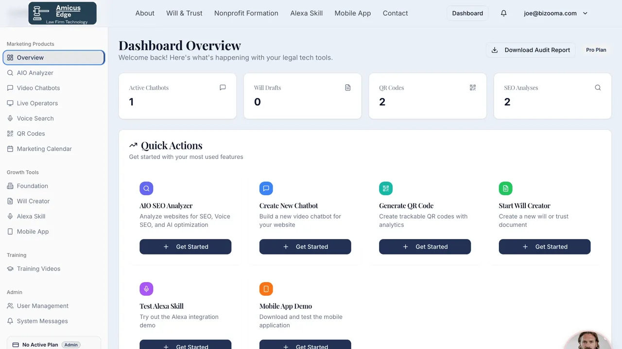Click the user avatar thumbnail in the bottom corner

pyautogui.click(x=589, y=340)
